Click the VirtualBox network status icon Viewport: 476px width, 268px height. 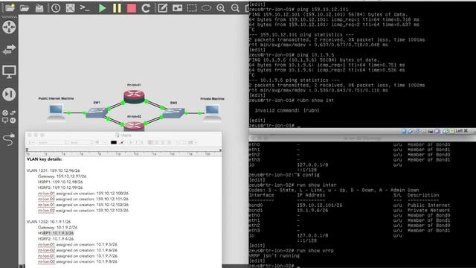point(417,131)
